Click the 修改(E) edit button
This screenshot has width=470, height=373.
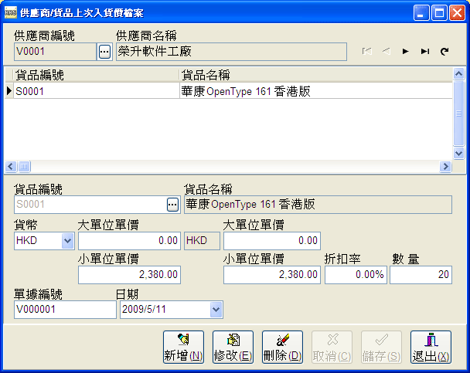(233, 348)
